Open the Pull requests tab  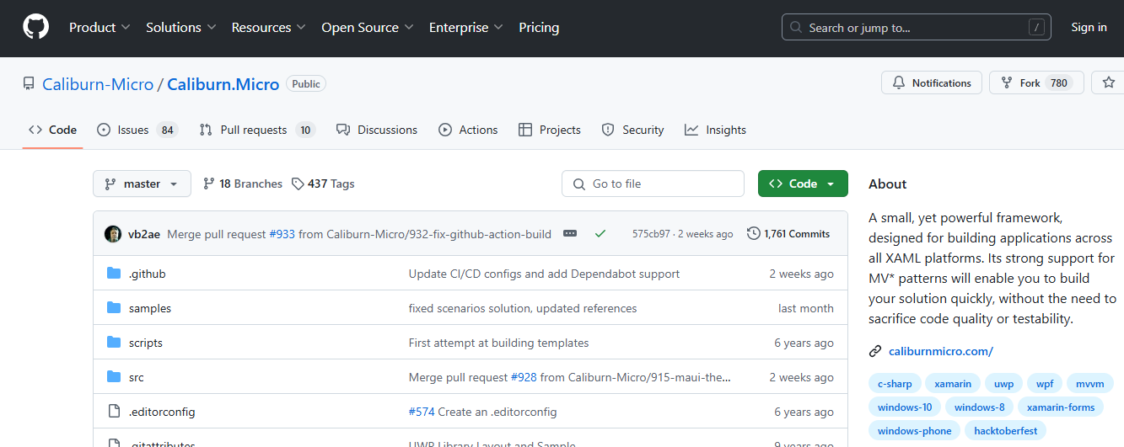(257, 130)
